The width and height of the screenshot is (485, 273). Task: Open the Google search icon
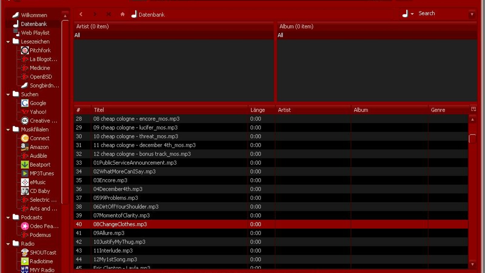click(x=25, y=103)
